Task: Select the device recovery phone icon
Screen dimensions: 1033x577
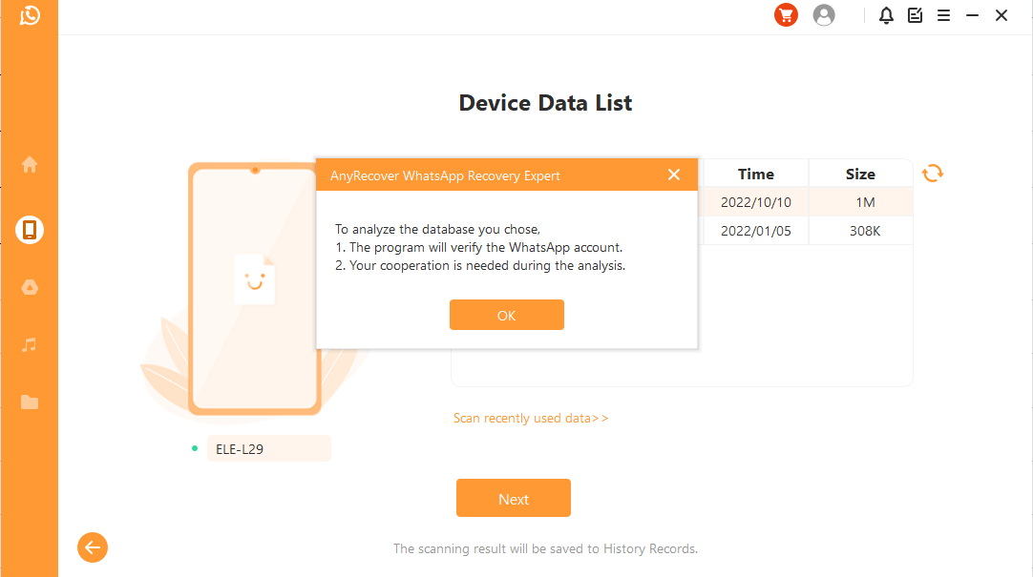Action: 30,230
